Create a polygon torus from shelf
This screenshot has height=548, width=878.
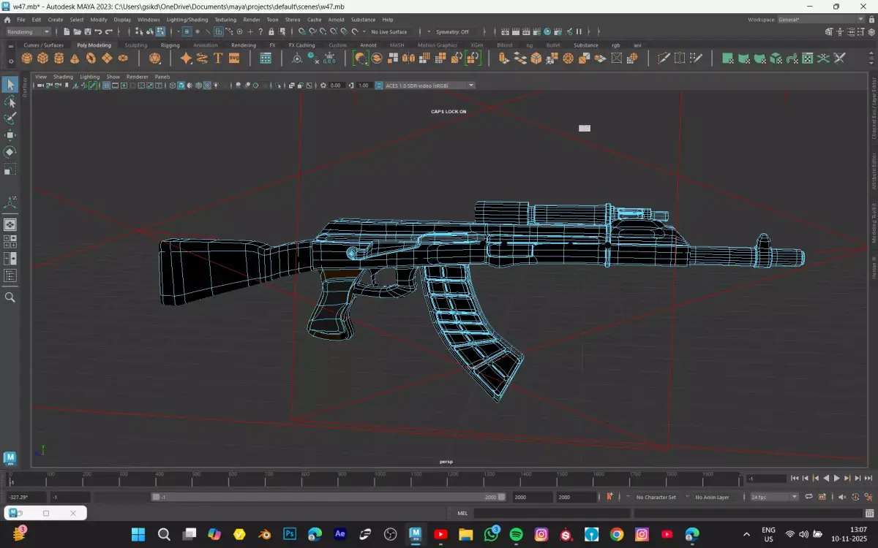click(91, 58)
